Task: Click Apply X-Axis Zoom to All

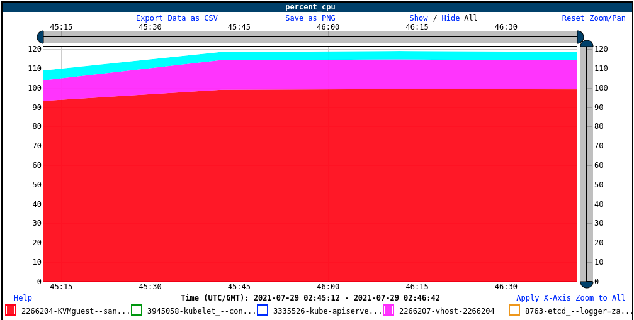Action: (x=571, y=298)
